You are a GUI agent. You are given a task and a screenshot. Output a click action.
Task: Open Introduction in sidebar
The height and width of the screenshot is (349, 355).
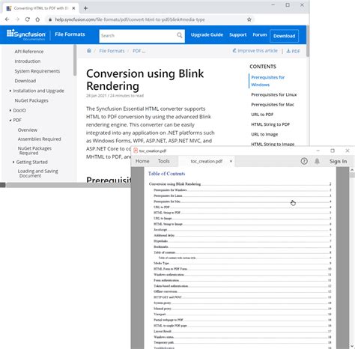point(28,61)
